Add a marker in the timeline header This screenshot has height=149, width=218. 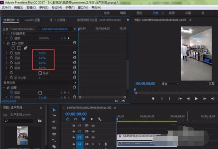click(92, 119)
